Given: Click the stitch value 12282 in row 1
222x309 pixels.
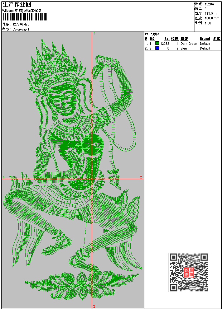Looking at the screenshot, I should pos(165,44).
